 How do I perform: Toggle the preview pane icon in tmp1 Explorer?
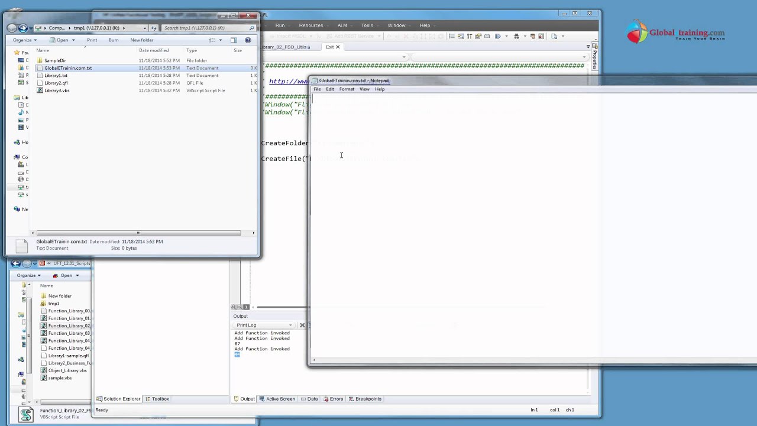pos(234,40)
